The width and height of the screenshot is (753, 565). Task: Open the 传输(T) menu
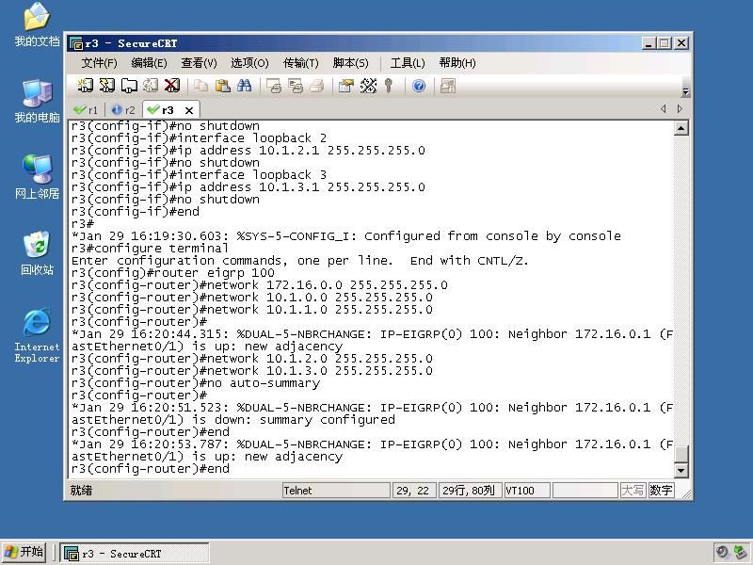(300, 63)
